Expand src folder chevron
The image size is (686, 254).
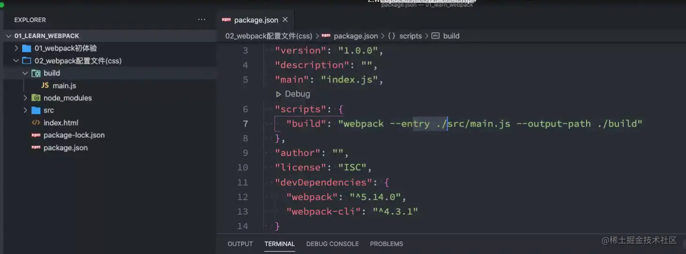pos(25,110)
